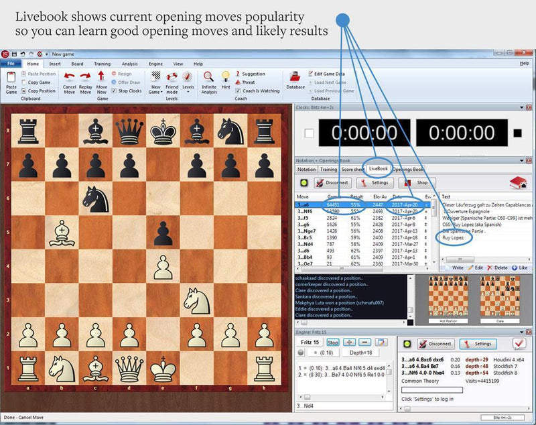Open the Training ribbon tab
This screenshot has width=536, height=425.
(101, 62)
